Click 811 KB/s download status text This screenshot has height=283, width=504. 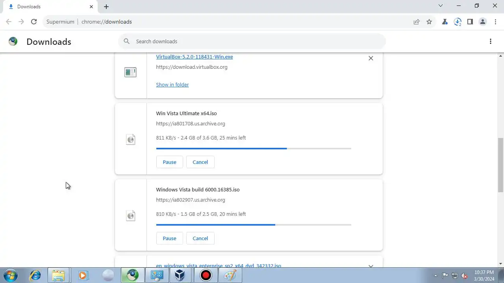[x=201, y=138]
